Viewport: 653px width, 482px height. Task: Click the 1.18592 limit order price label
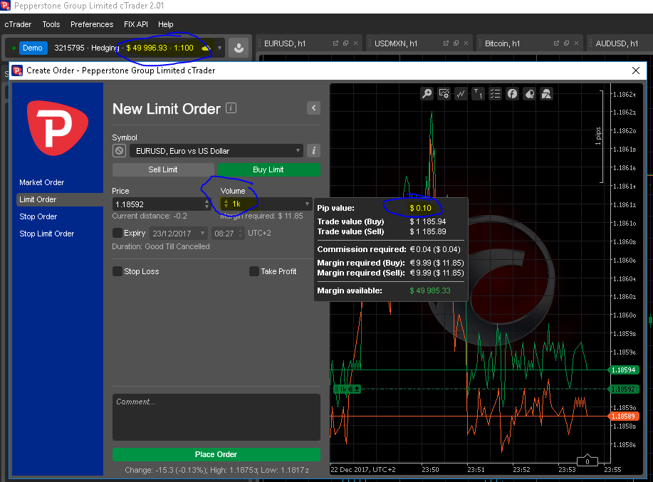coord(623,389)
